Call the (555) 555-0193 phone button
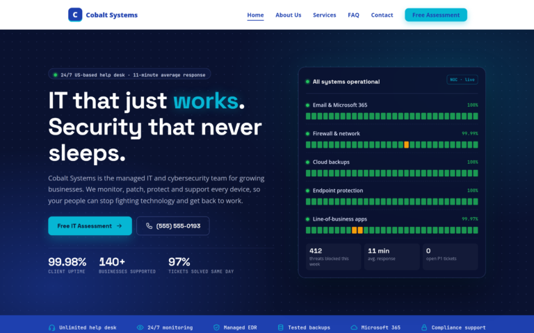The image size is (534, 333). (x=173, y=226)
